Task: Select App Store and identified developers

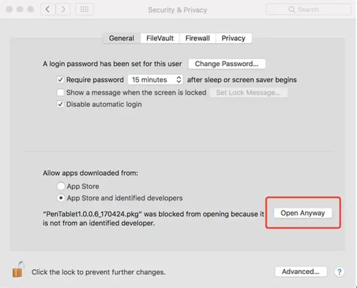Action: [61, 198]
